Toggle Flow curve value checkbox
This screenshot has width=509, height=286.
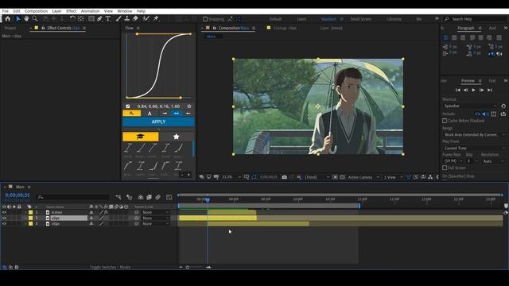(128, 106)
